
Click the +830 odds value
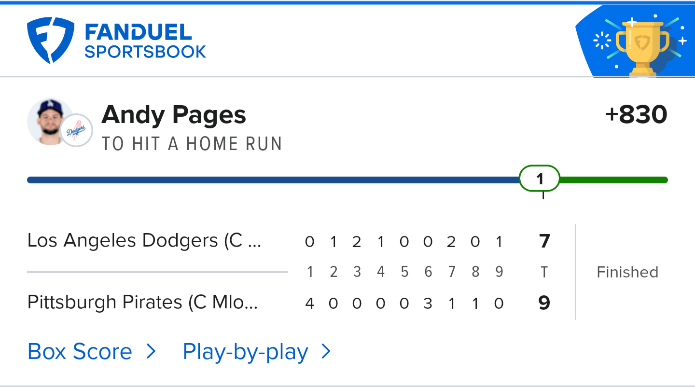point(636,115)
